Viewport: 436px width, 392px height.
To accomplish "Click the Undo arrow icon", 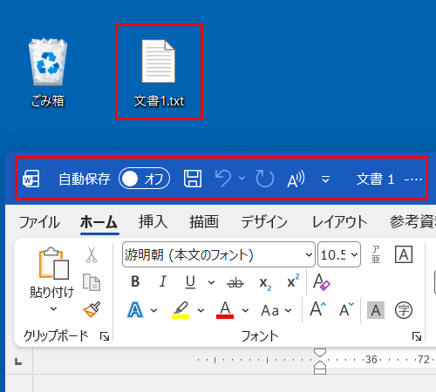I will [223, 179].
